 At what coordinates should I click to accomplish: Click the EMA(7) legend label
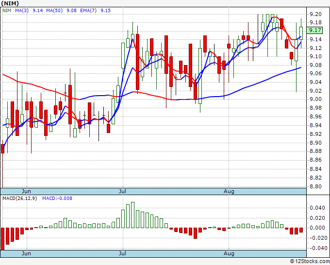[88, 11]
